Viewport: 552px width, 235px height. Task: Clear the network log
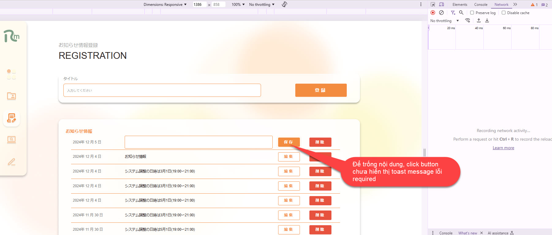(441, 13)
